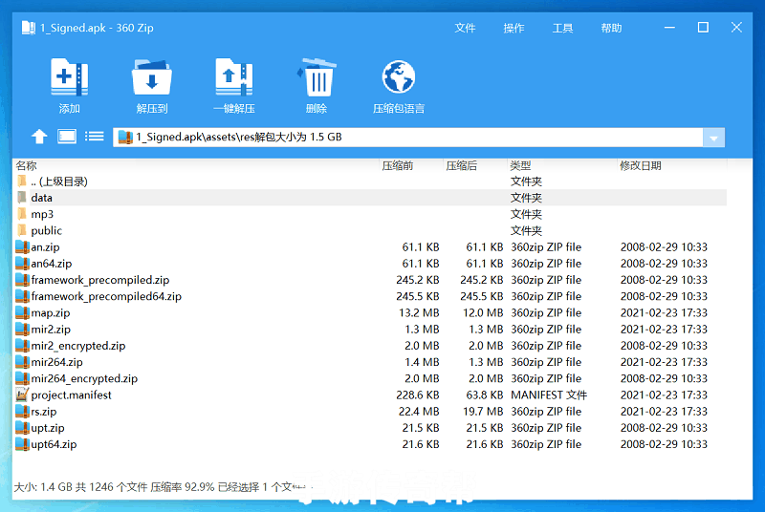The image size is (765, 512).
Task: Select framework_precompiled64.zip file name
Action: pos(106,296)
